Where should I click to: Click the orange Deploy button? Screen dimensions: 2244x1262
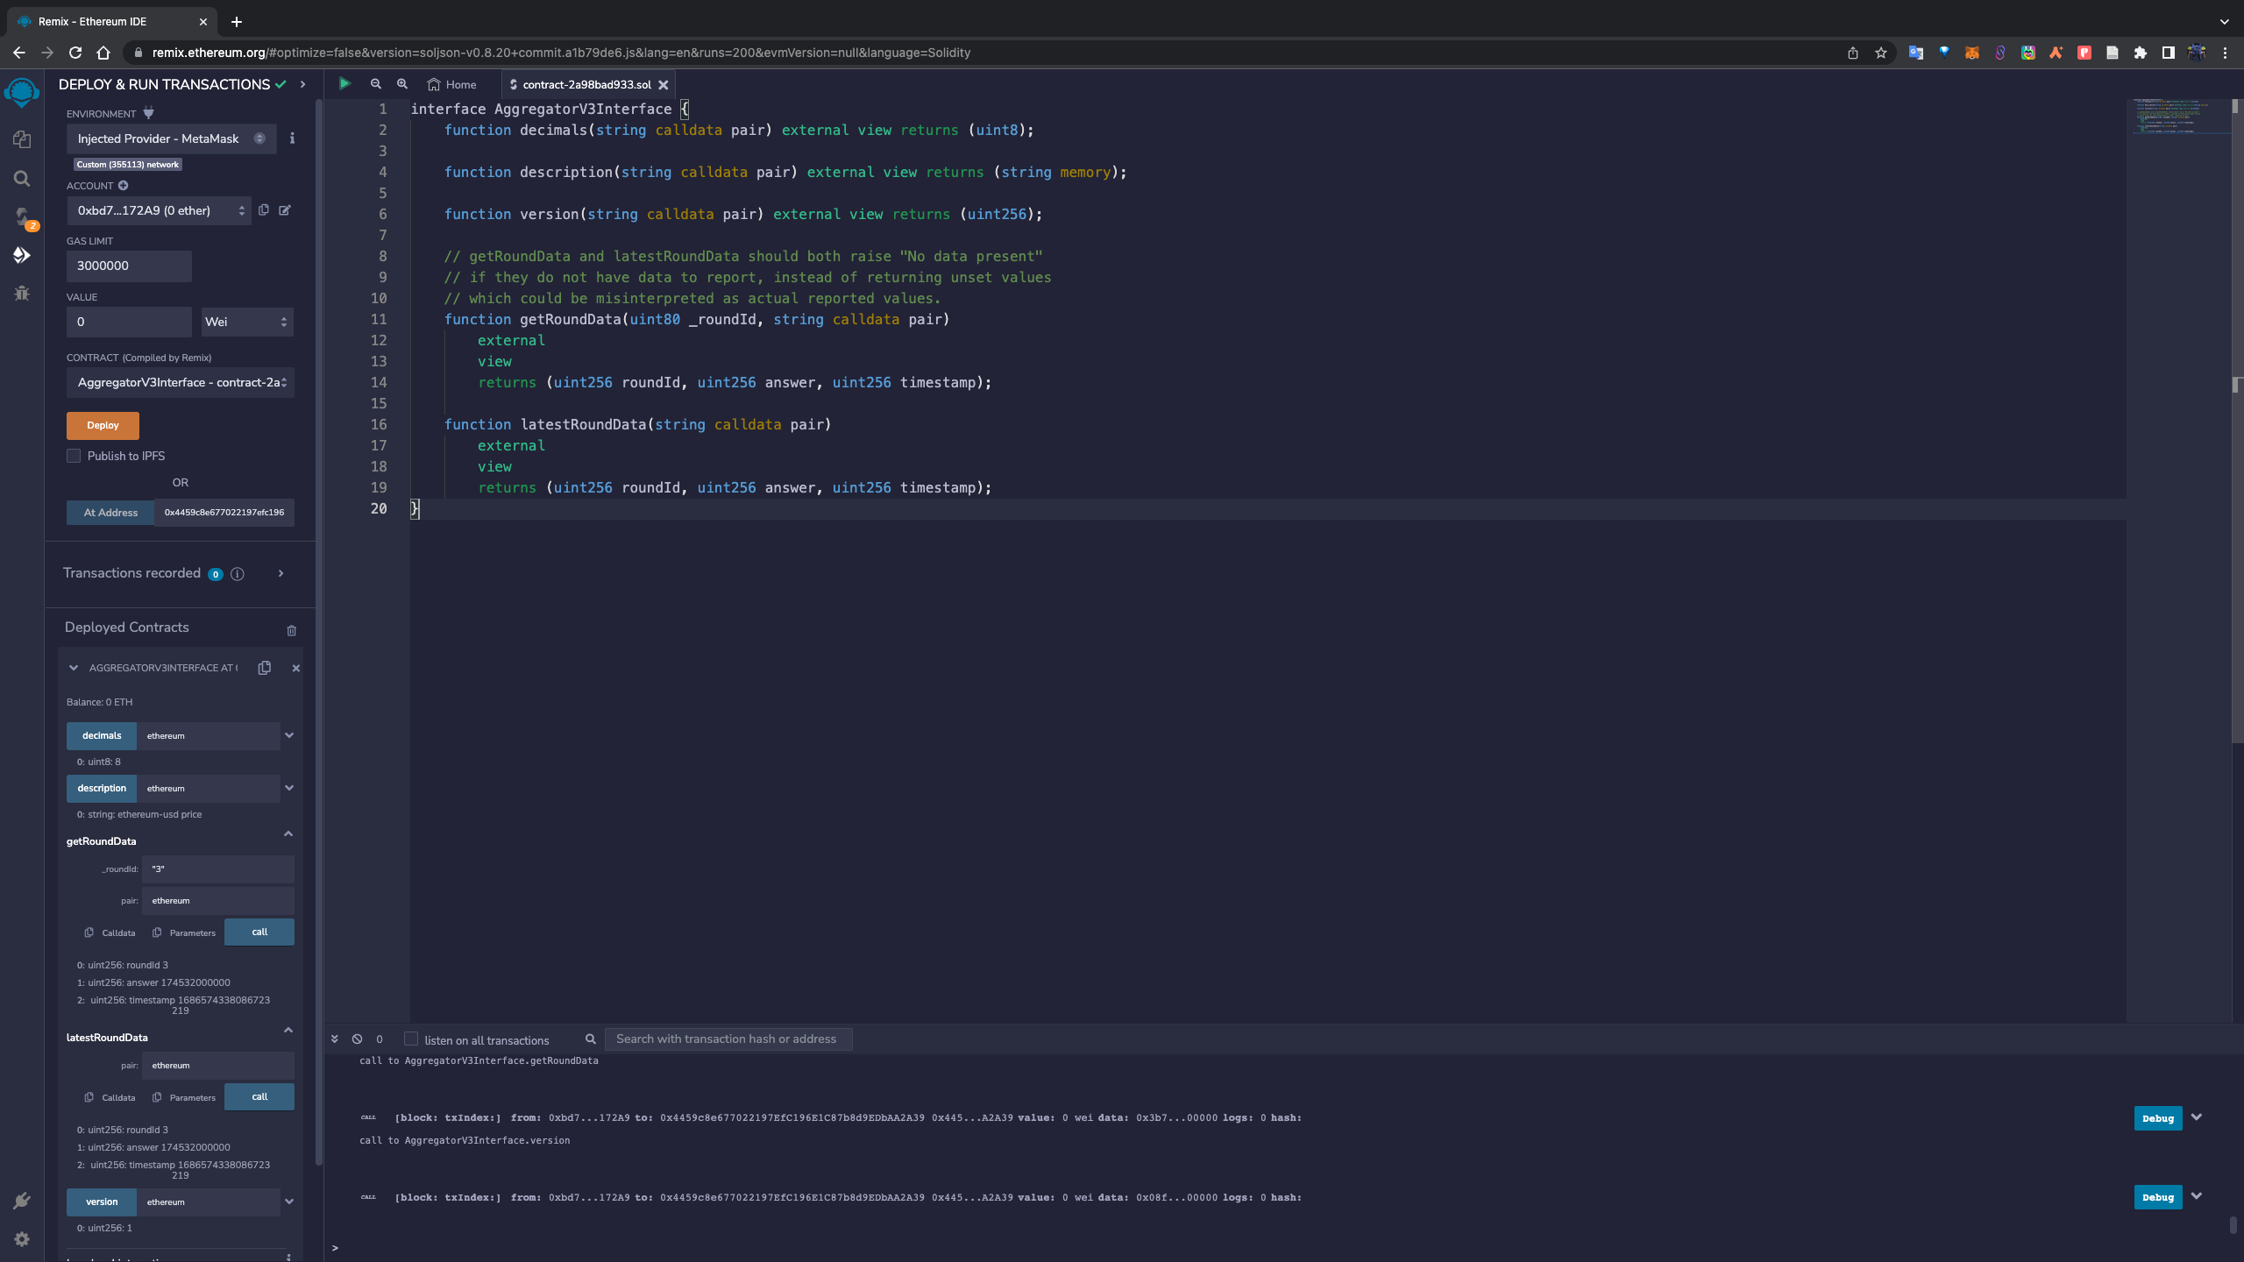[x=103, y=425]
